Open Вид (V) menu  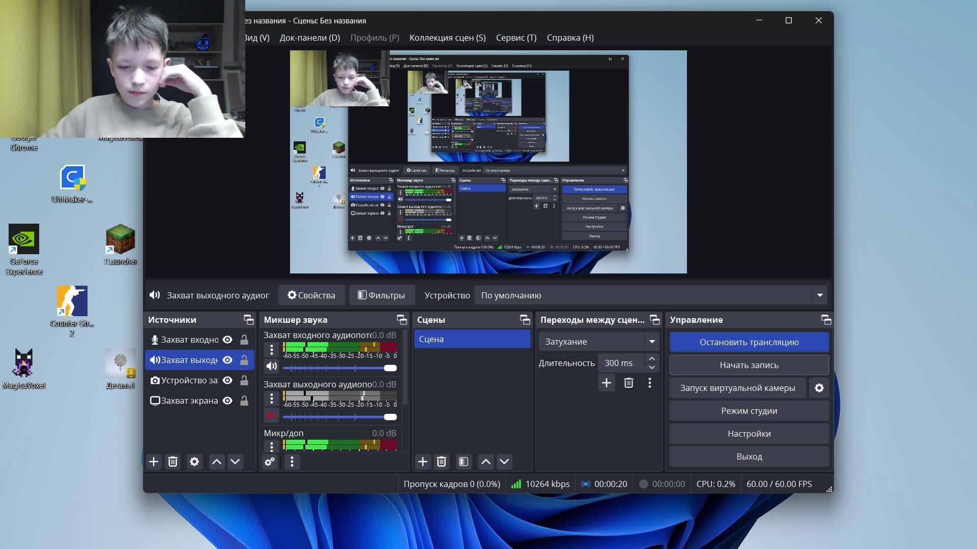coord(257,38)
